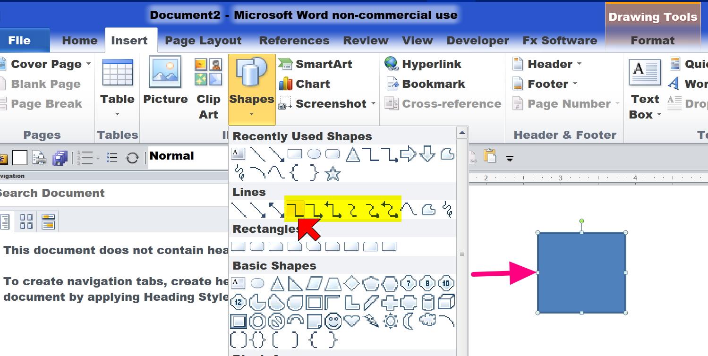Choose the rounded rectangle in the Rectangles row

[257, 246]
